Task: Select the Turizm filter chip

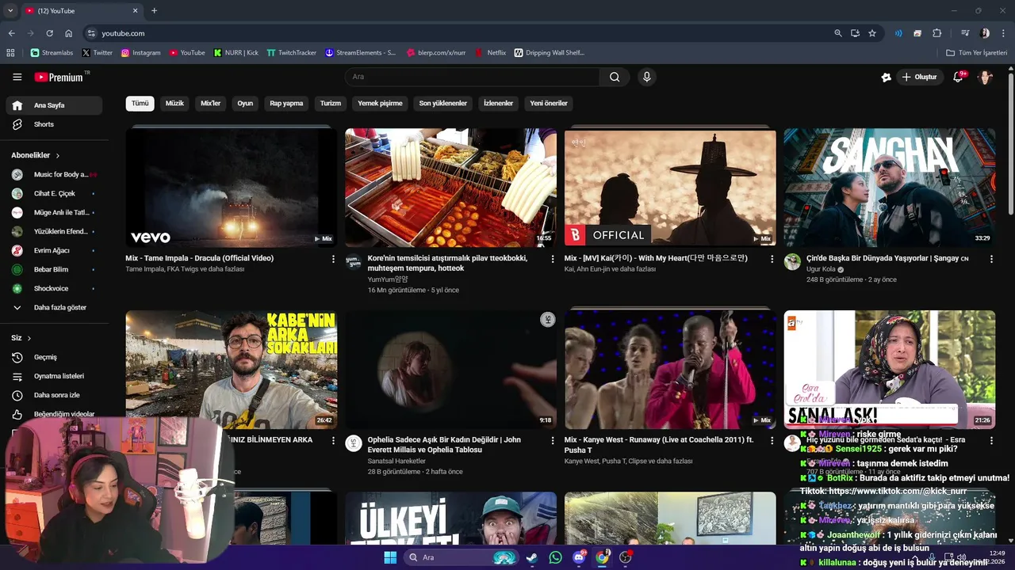Action: click(x=331, y=103)
